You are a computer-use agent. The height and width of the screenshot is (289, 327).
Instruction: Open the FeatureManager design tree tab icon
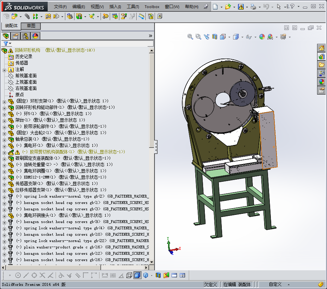(6, 36)
